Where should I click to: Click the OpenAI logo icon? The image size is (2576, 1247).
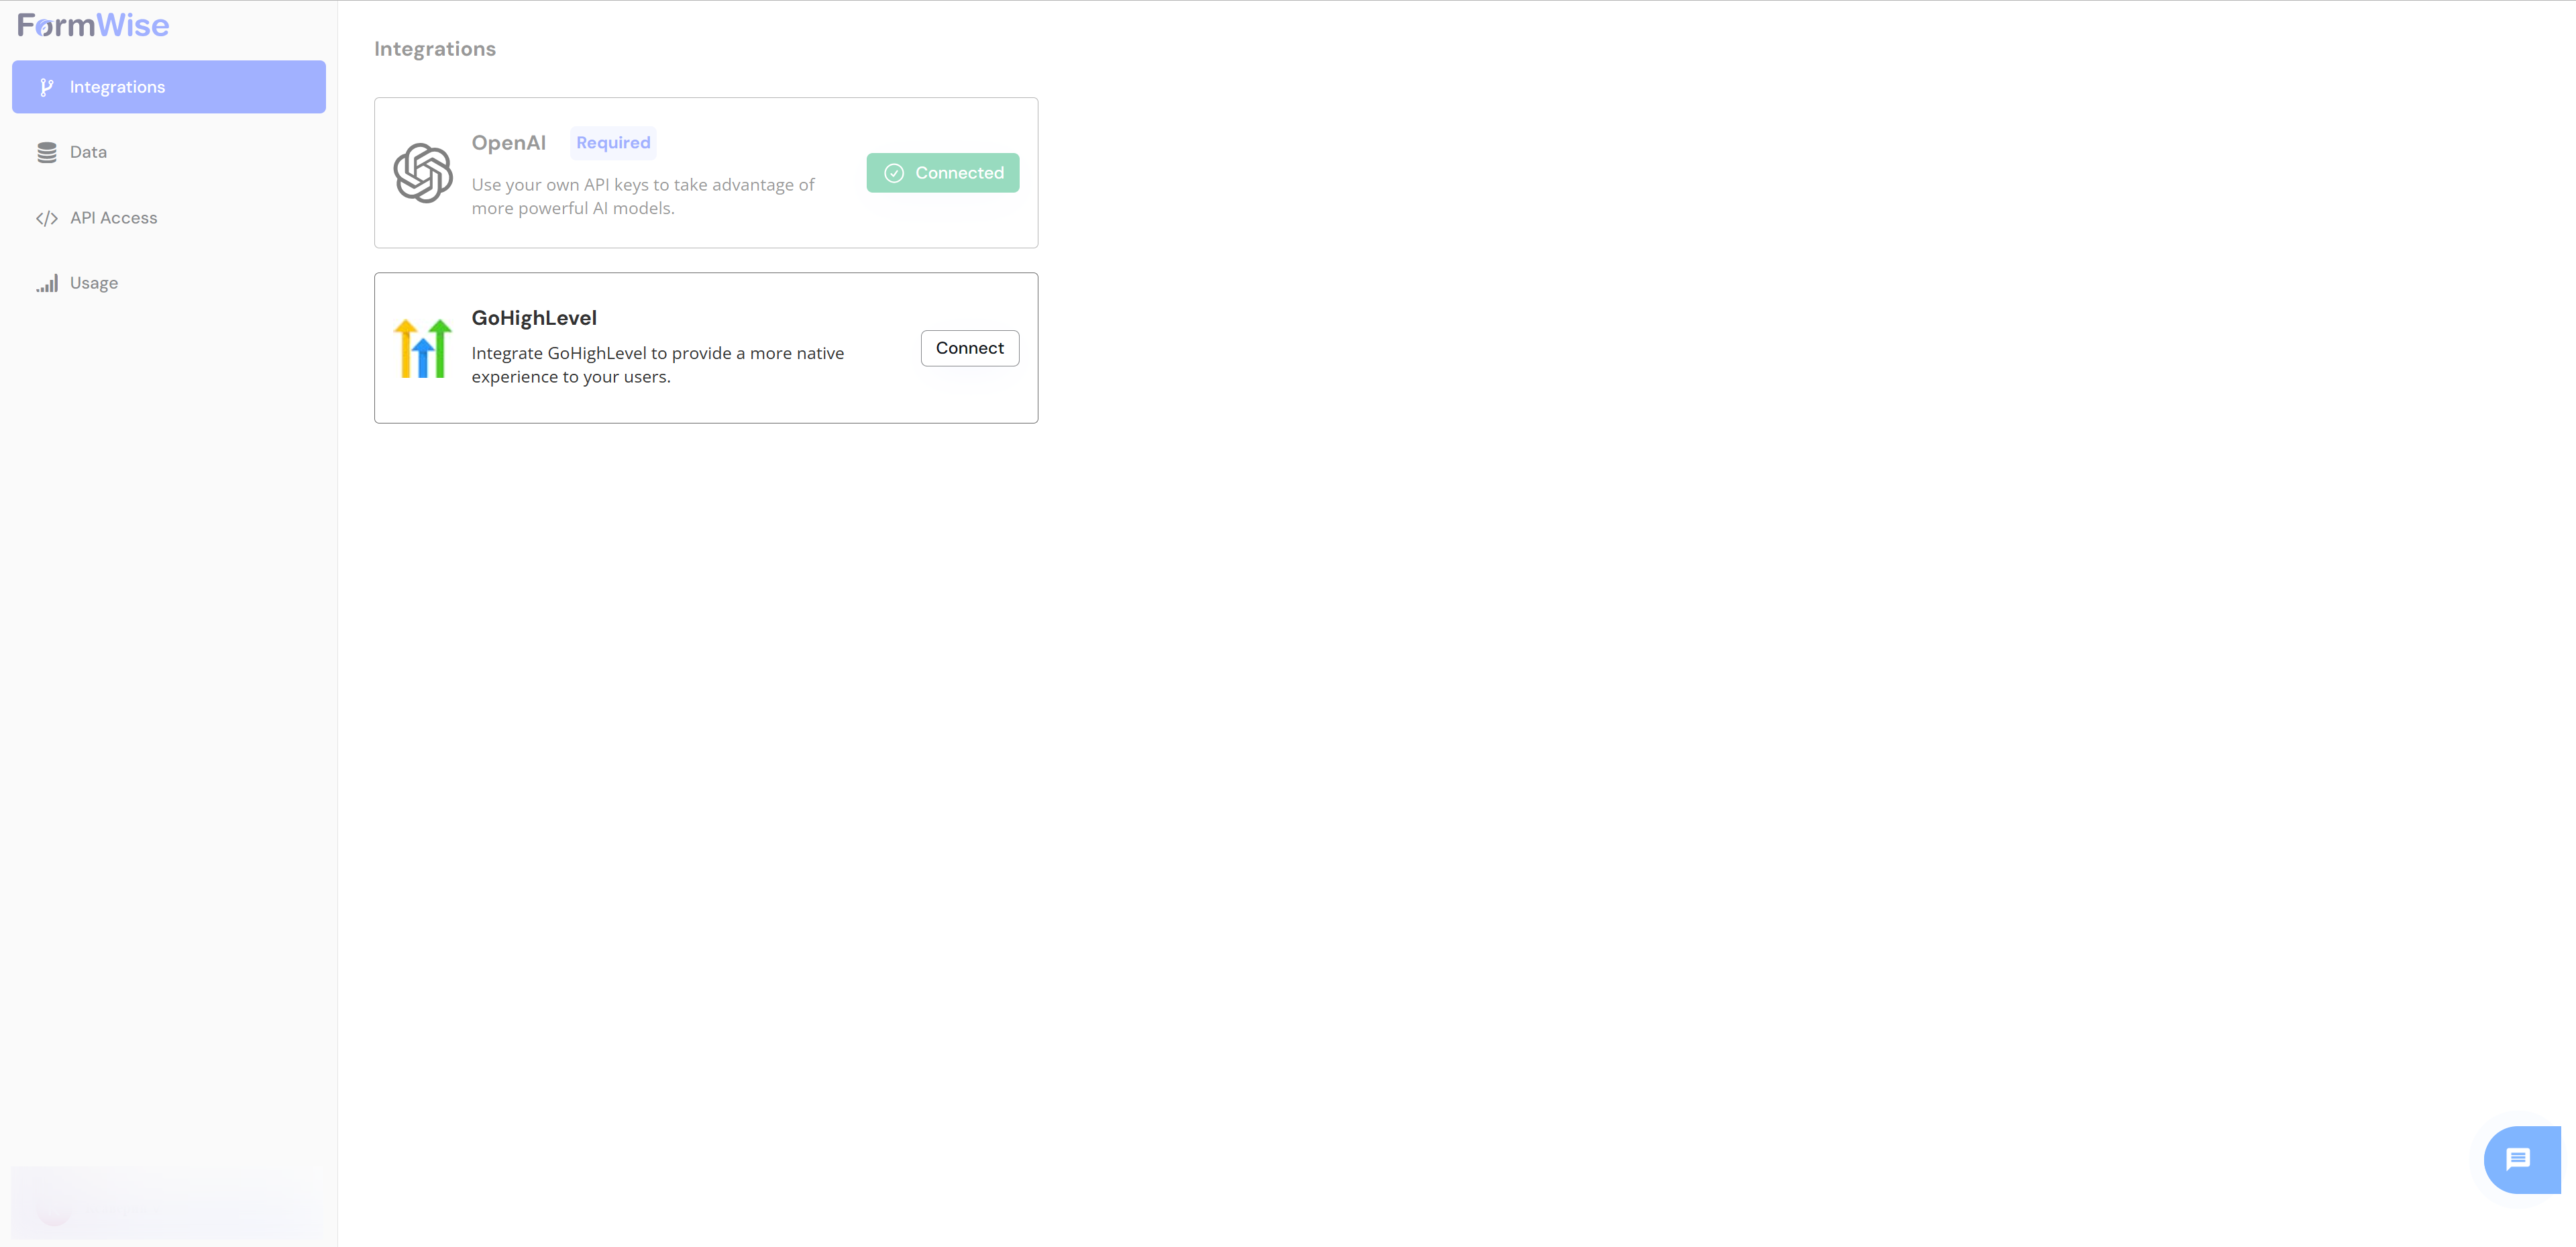point(424,171)
